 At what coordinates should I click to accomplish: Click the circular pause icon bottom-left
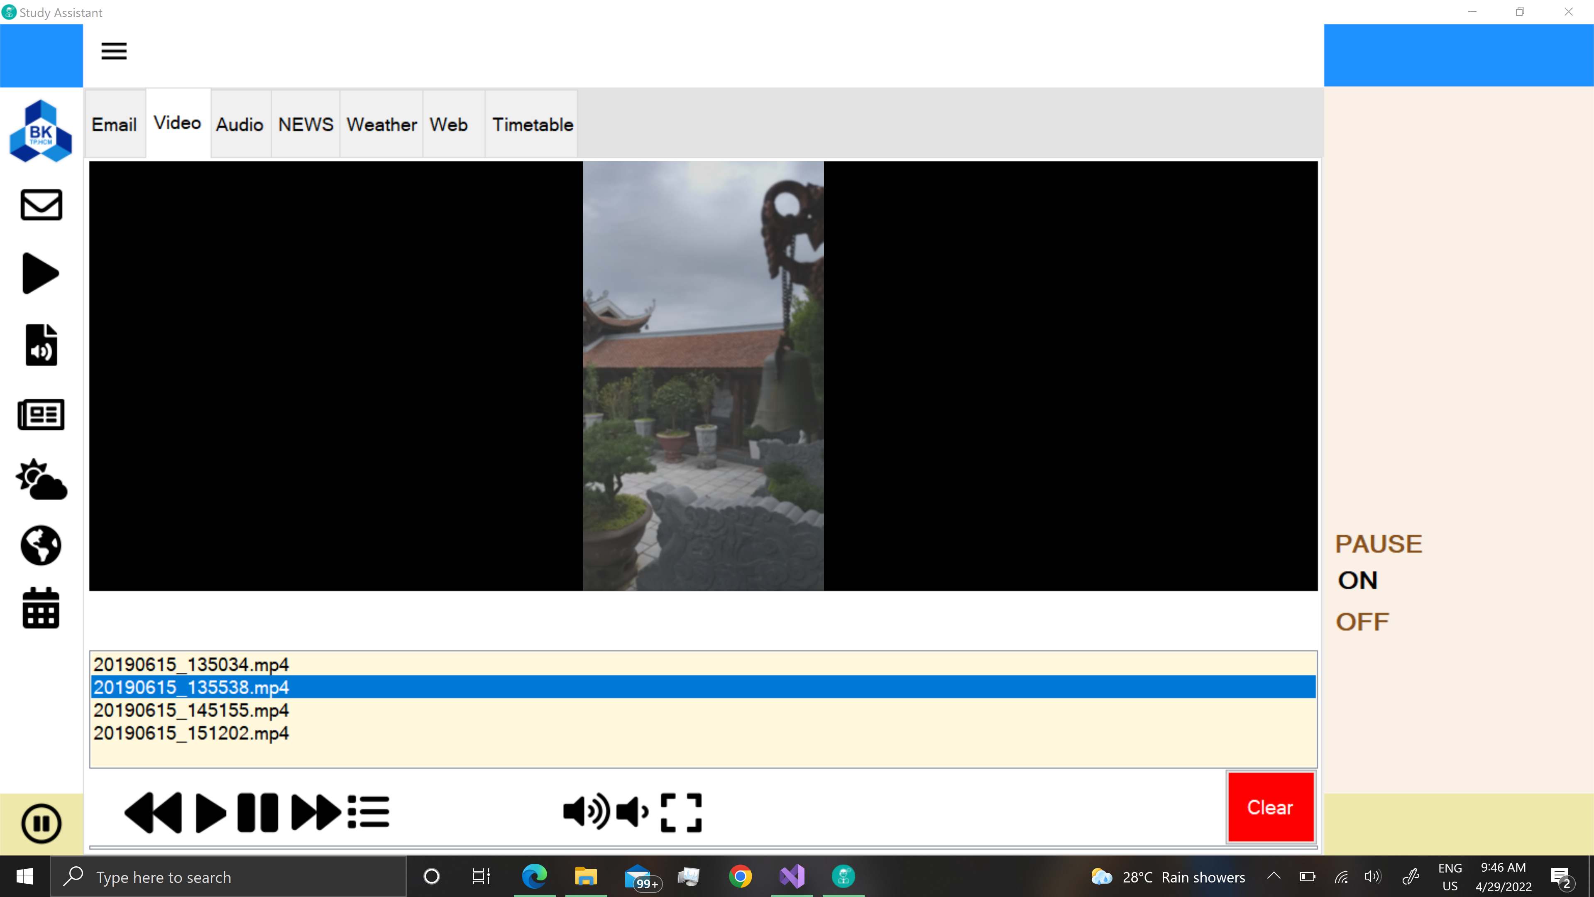tap(41, 823)
